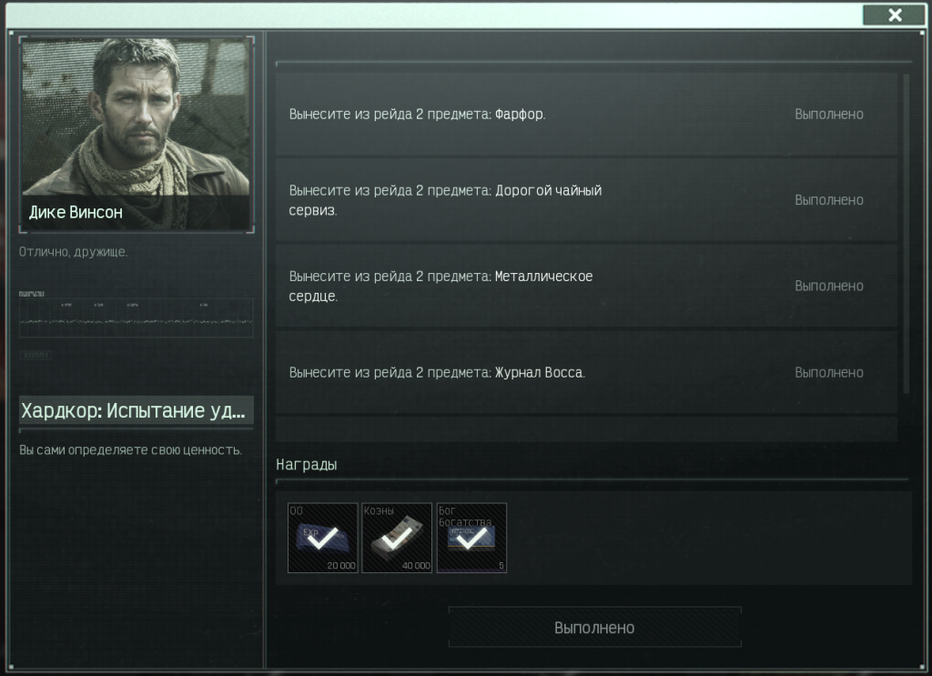Click the quest description about ценность
Image resolution: width=932 pixels, height=676 pixels.
point(130,449)
